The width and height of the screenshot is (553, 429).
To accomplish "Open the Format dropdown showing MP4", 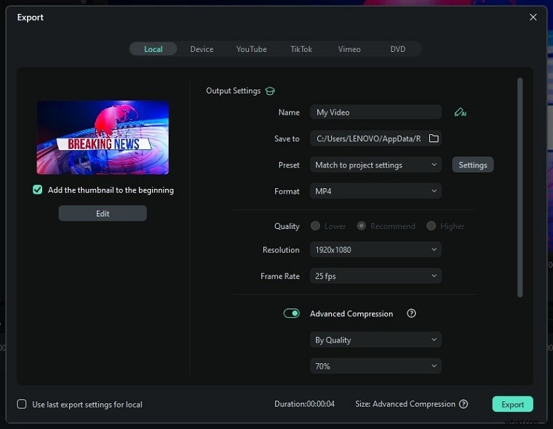I will pyautogui.click(x=375, y=191).
